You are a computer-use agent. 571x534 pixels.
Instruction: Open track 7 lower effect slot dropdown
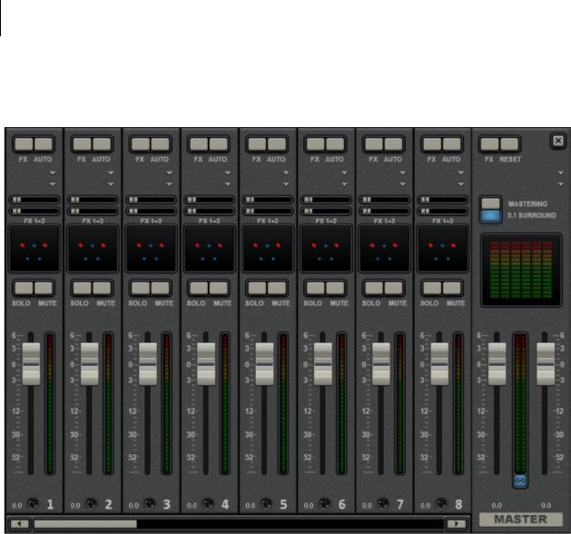tap(402, 184)
